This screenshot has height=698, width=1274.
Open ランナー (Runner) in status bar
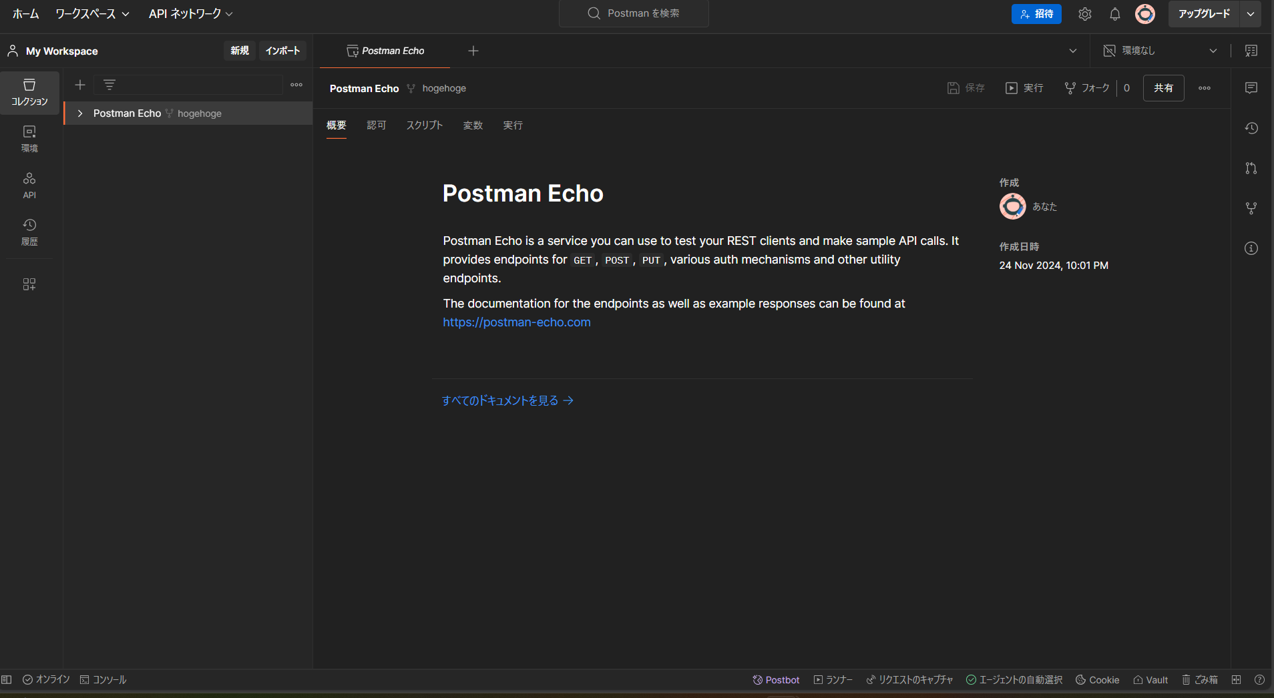point(833,679)
